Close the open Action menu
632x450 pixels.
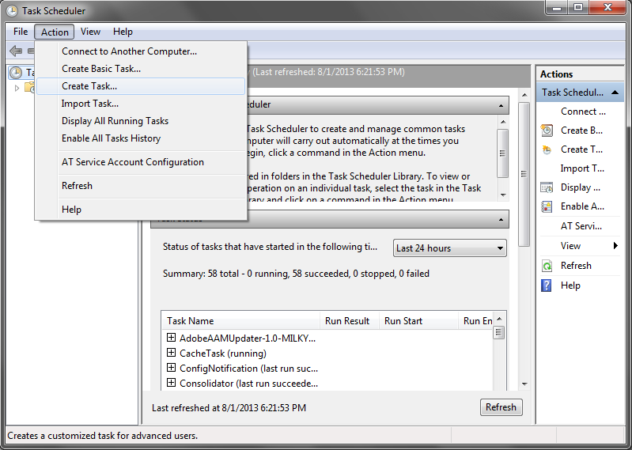55,32
